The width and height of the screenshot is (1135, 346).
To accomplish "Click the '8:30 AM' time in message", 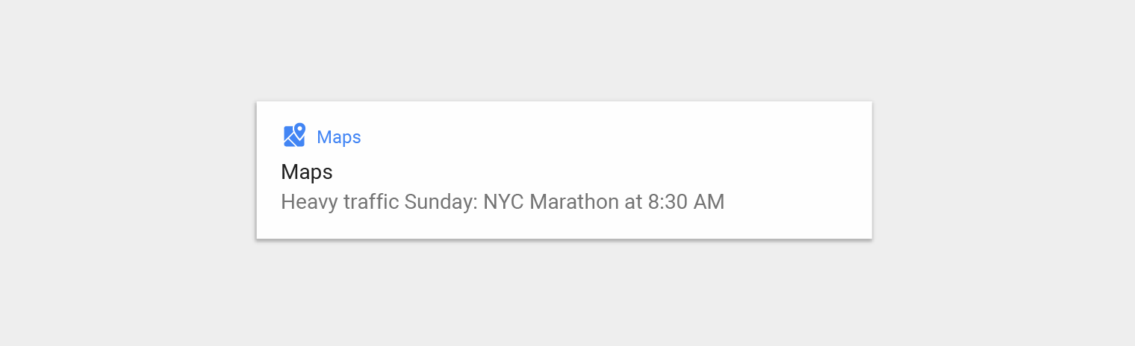I will [x=686, y=202].
